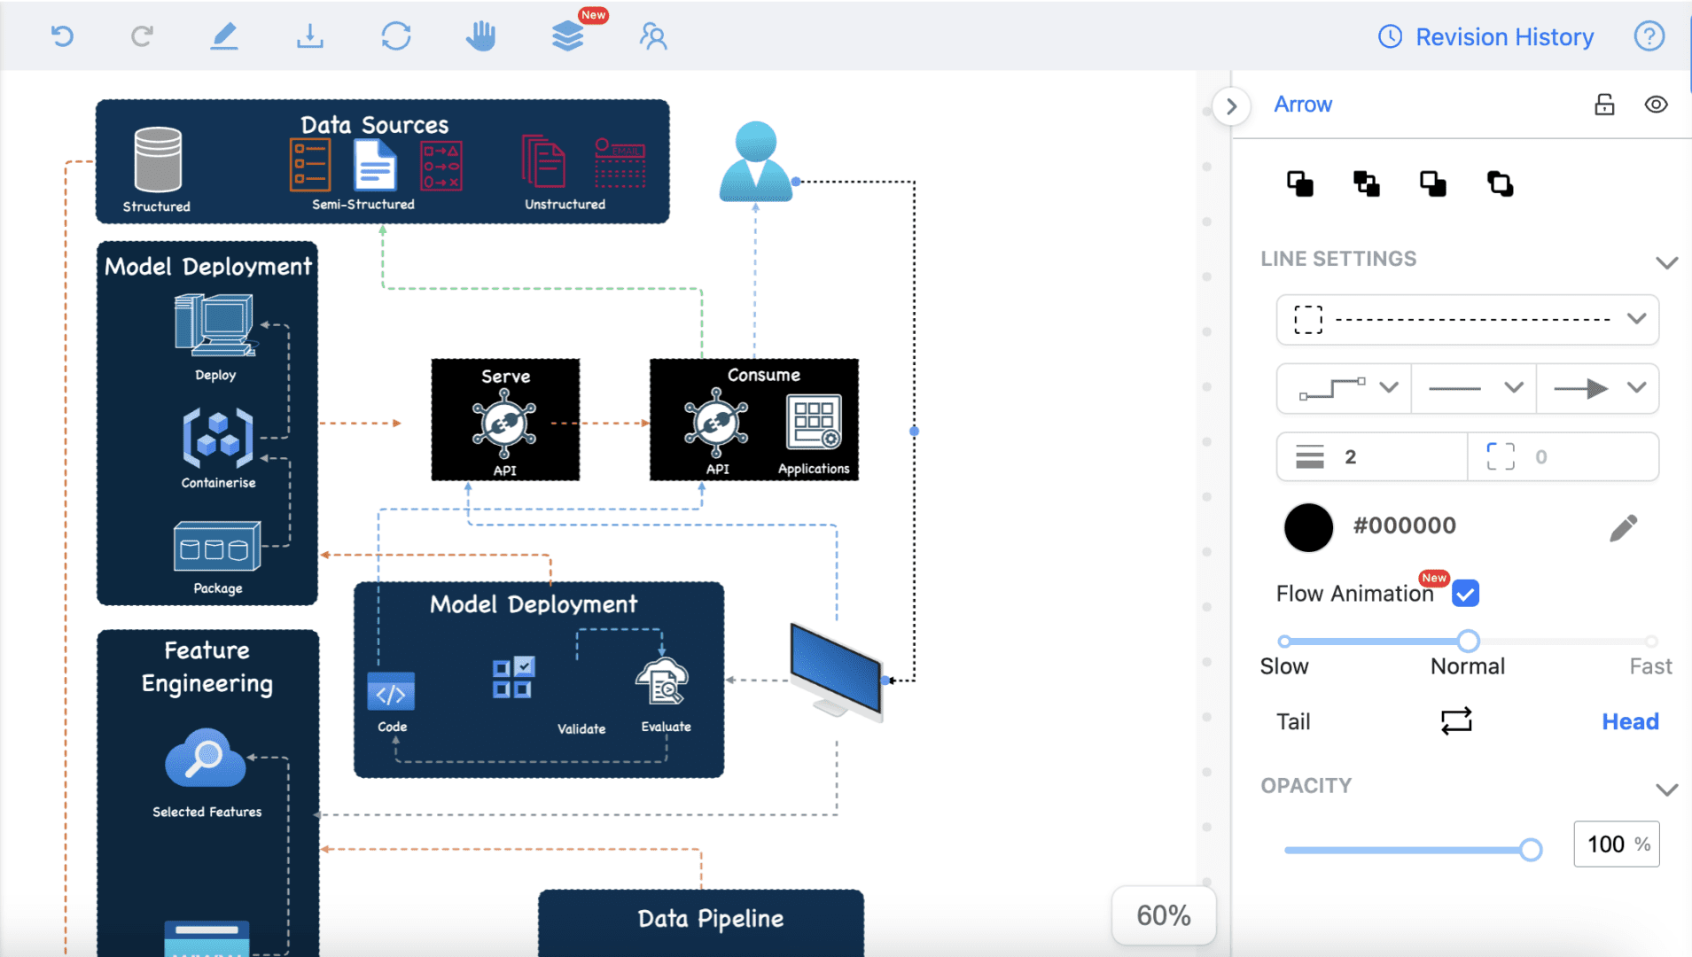Disable the Flow Animation checkbox
Image resolution: width=1692 pixels, height=957 pixels.
(x=1465, y=594)
